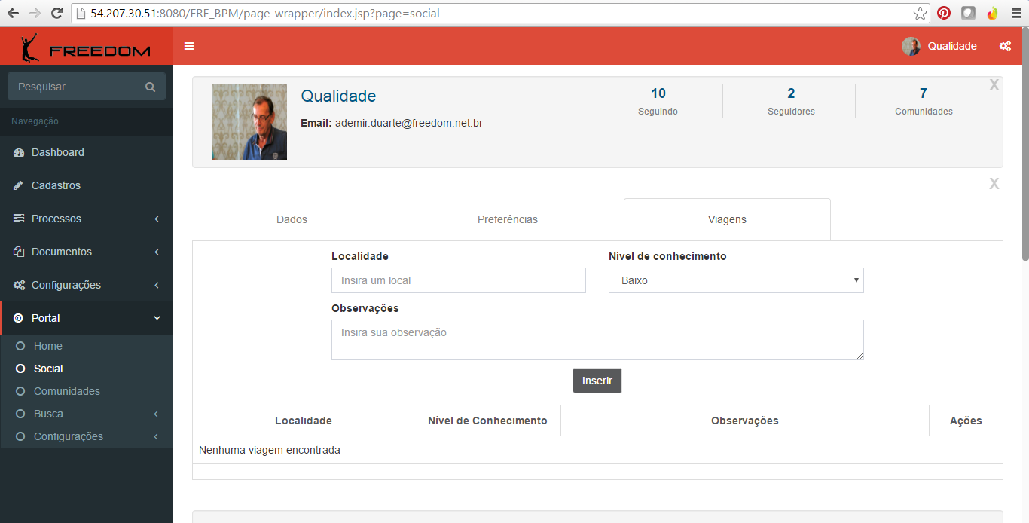The image size is (1029, 523).
Task: Collapse the Portal submenu chevron
Action: [x=157, y=318]
